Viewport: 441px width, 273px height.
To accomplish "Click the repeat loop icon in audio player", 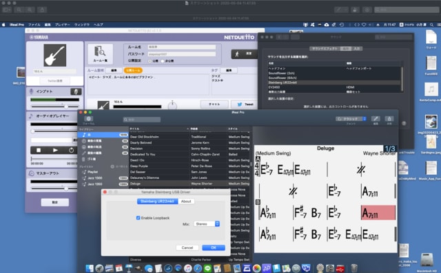I will pos(72,150).
